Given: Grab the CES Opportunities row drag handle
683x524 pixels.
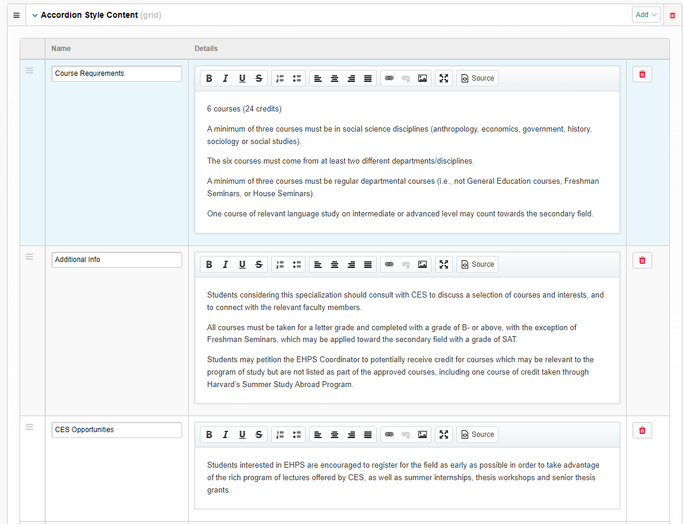Looking at the screenshot, I should [x=30, y=427].
